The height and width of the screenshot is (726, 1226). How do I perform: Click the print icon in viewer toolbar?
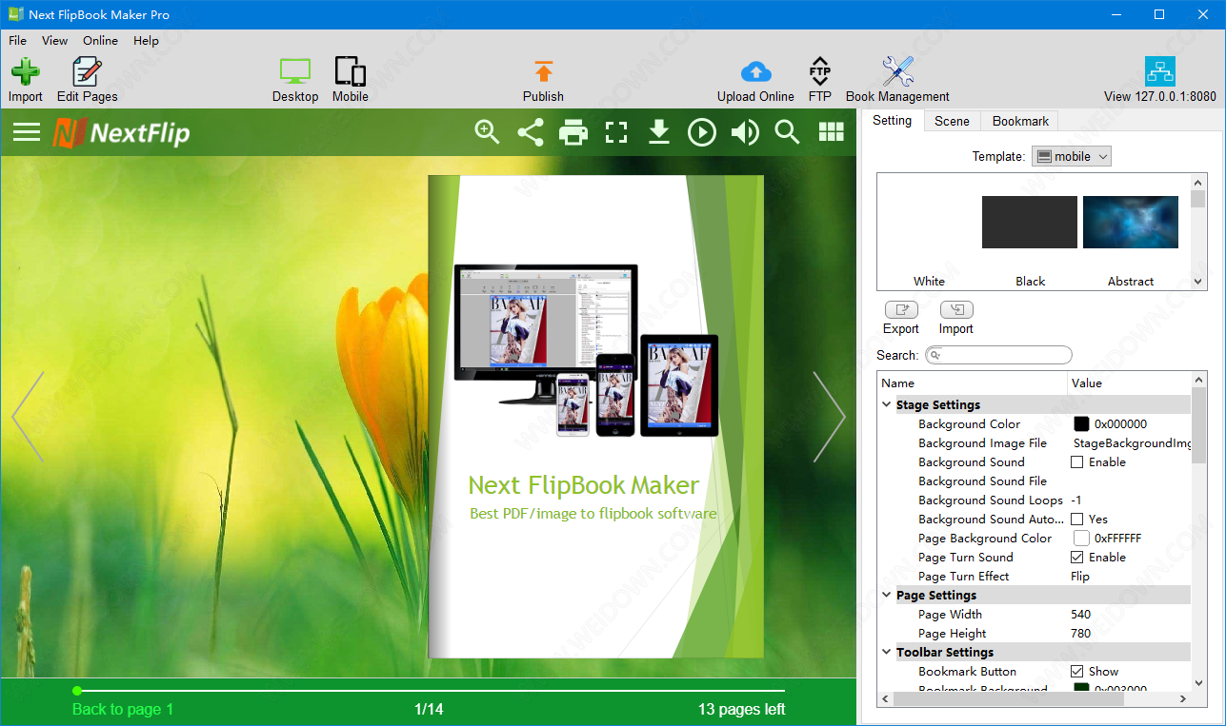(x=573, y=132)
